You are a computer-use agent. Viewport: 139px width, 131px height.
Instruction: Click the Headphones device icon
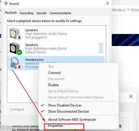(x=16, y=63)
